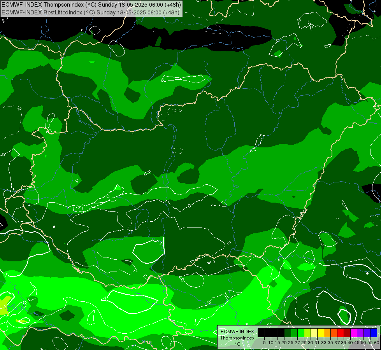
Task: Click legend tick value '5'
Action: pyautogui.click(x=264, y=343)
